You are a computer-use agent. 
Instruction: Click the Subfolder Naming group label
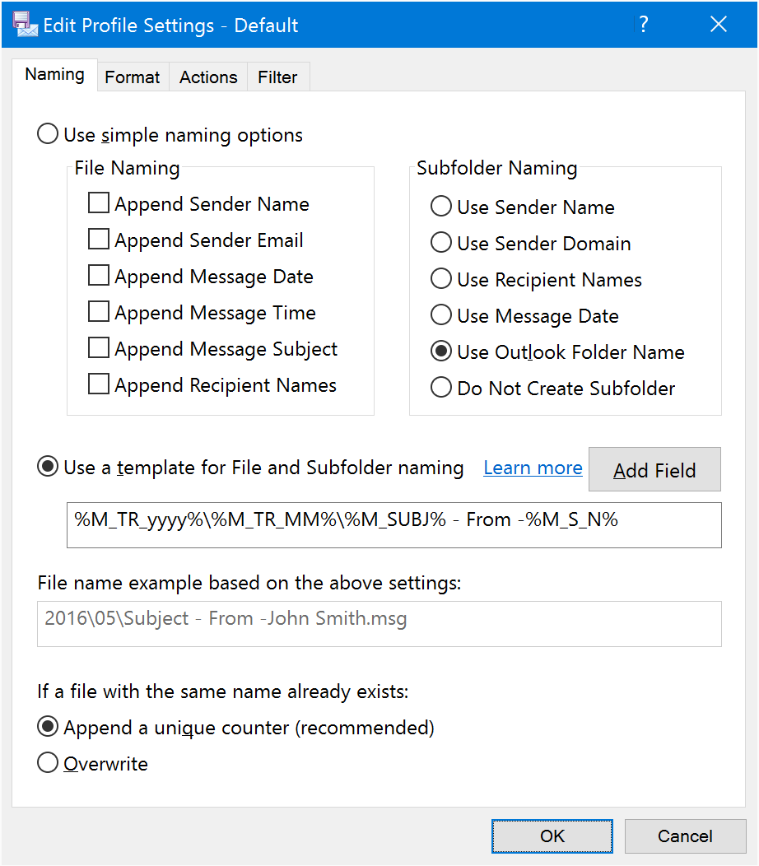point(496,168)
